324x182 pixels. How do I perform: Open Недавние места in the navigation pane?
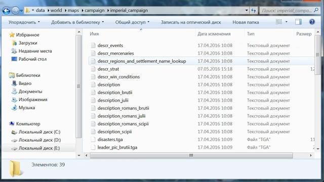pyautogui.click(x=35, y=51)
